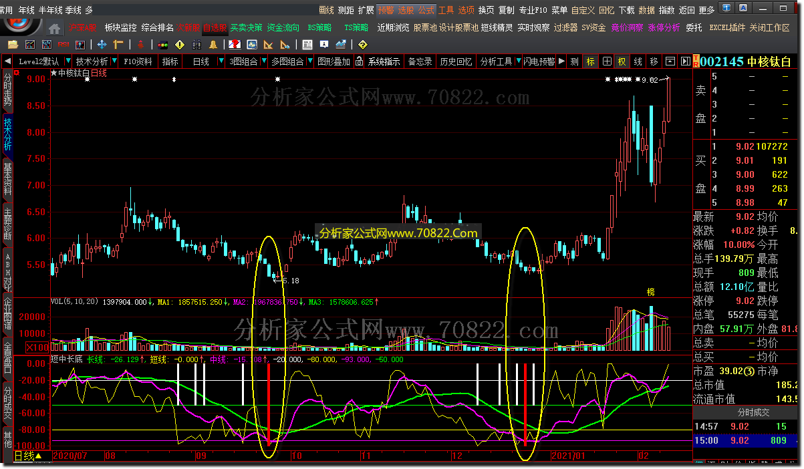804x469 pixels.
Task: Click the play arrow after 闪电预警
Action: pos(561,61)
